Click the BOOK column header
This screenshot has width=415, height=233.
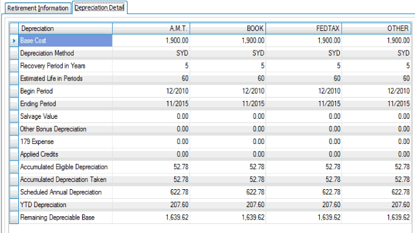(228, 28)
